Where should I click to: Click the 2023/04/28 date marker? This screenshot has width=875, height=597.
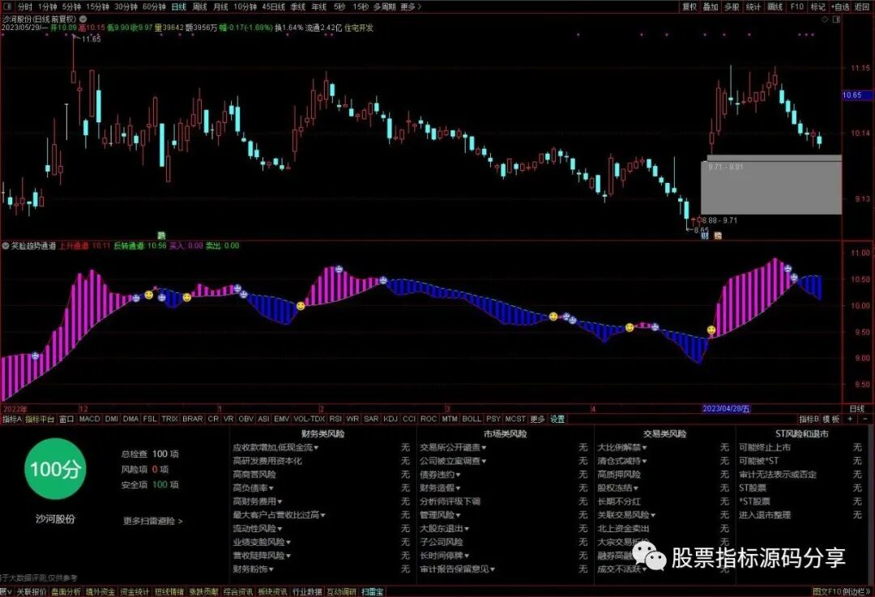point(725,409)
